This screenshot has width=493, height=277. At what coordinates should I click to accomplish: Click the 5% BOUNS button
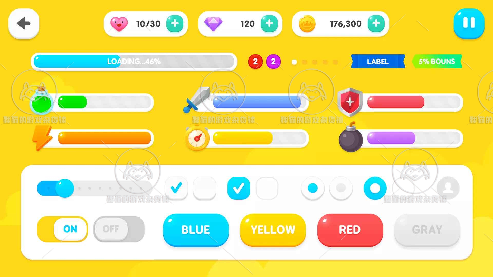click(437, 62)
